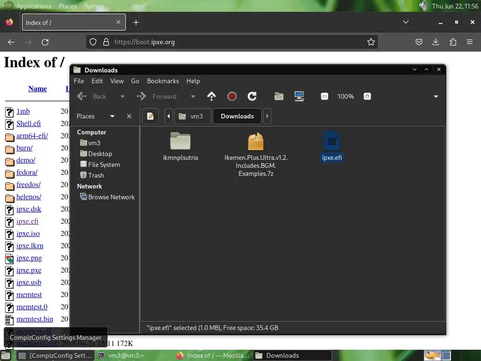Reload the current Downloads folder
This screenshot has height=361, width=481.
pos(252,96)
